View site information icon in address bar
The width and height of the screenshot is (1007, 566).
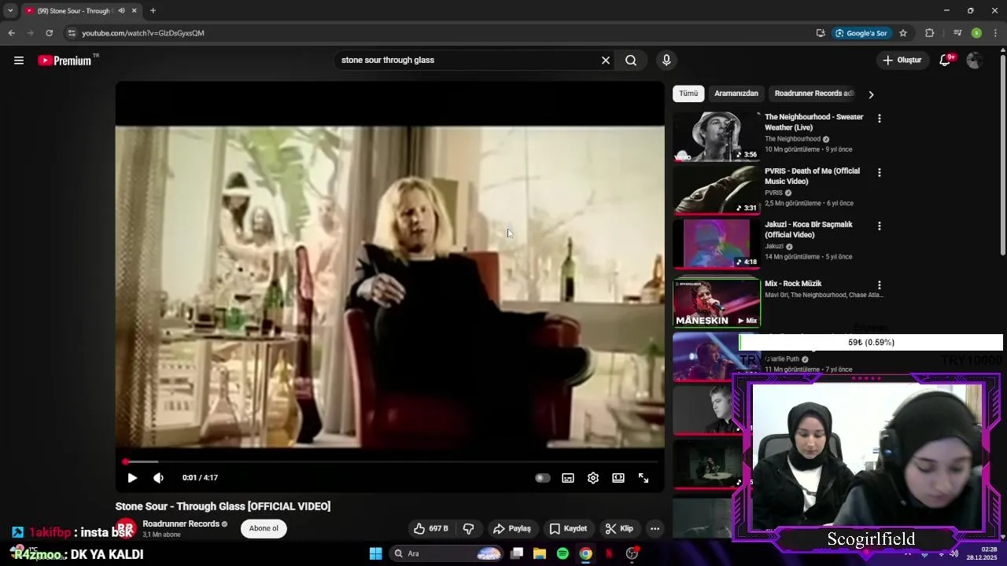coord(72,33)
